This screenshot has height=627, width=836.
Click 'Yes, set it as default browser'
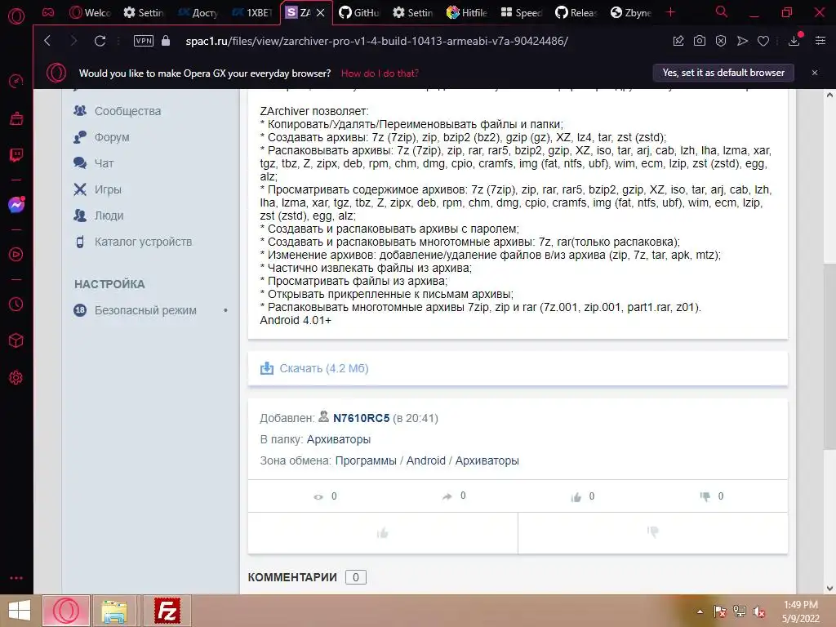723,73
